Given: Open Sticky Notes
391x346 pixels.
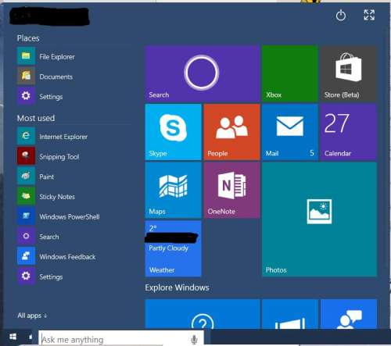Looking at the screenshot, I should (46, 196).
